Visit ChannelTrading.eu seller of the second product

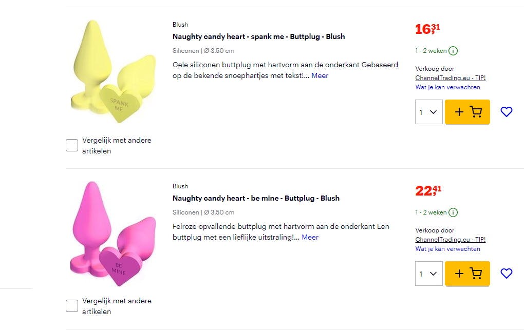click(x=450, y=240)
